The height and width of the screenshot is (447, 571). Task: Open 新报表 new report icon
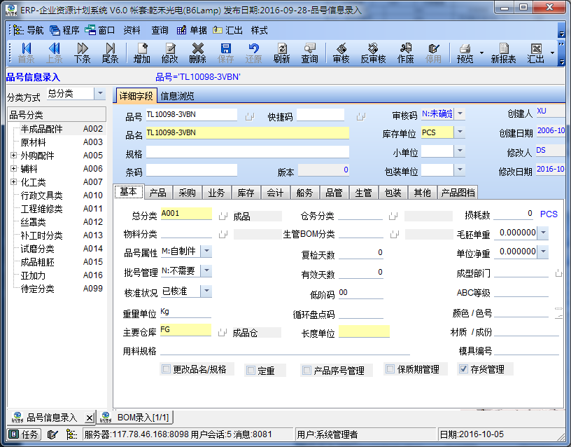(x=503, y=53)
